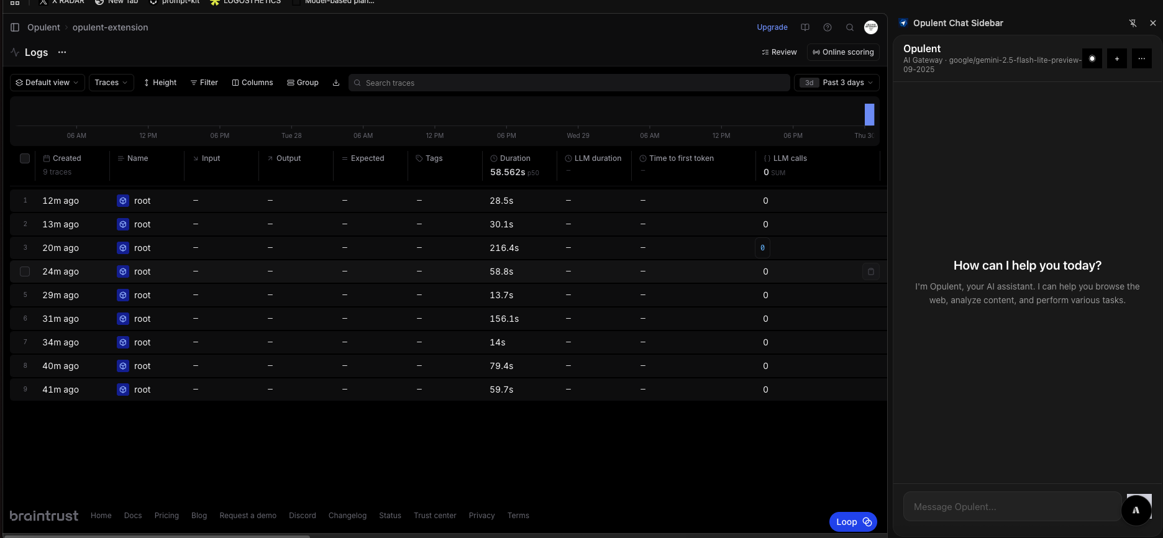Open the Columns selector

[x=252, y=83]
